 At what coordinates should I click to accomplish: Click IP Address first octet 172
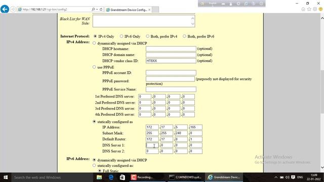click(x=152, y=127)
